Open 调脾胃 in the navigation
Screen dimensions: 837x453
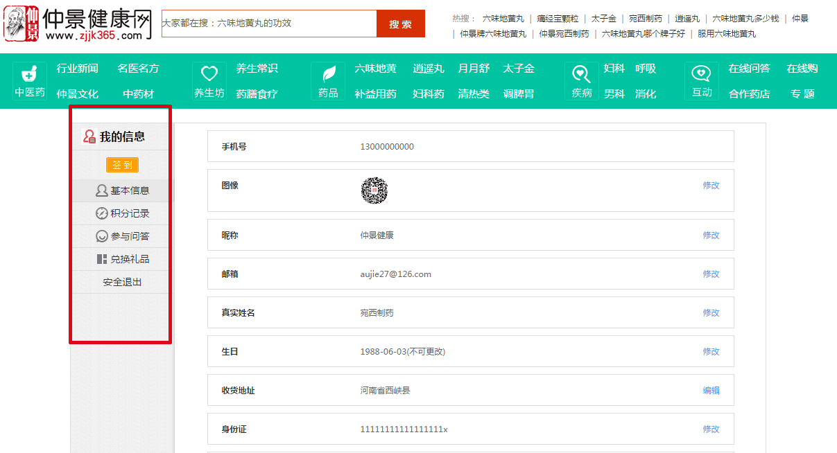519,94
